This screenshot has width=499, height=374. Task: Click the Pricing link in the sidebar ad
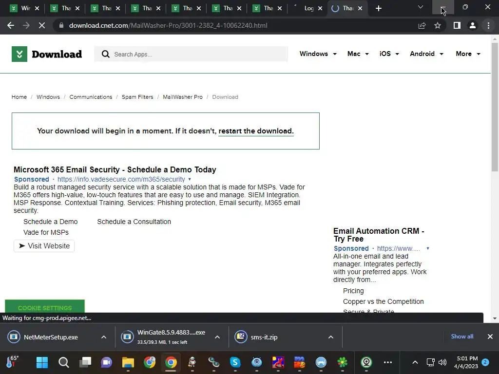[353, 291]
